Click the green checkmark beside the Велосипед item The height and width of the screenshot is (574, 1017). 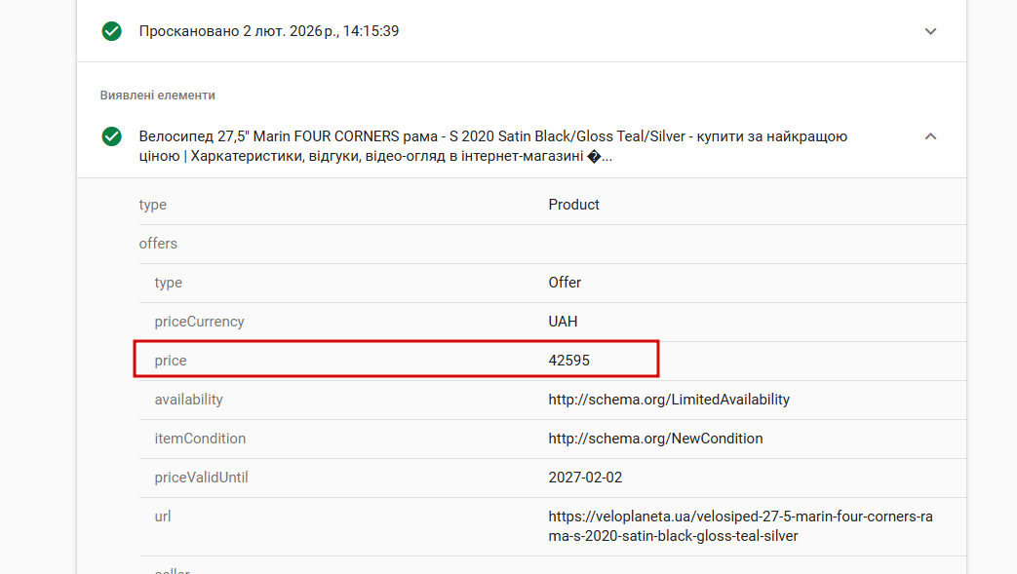pos(112,136)
